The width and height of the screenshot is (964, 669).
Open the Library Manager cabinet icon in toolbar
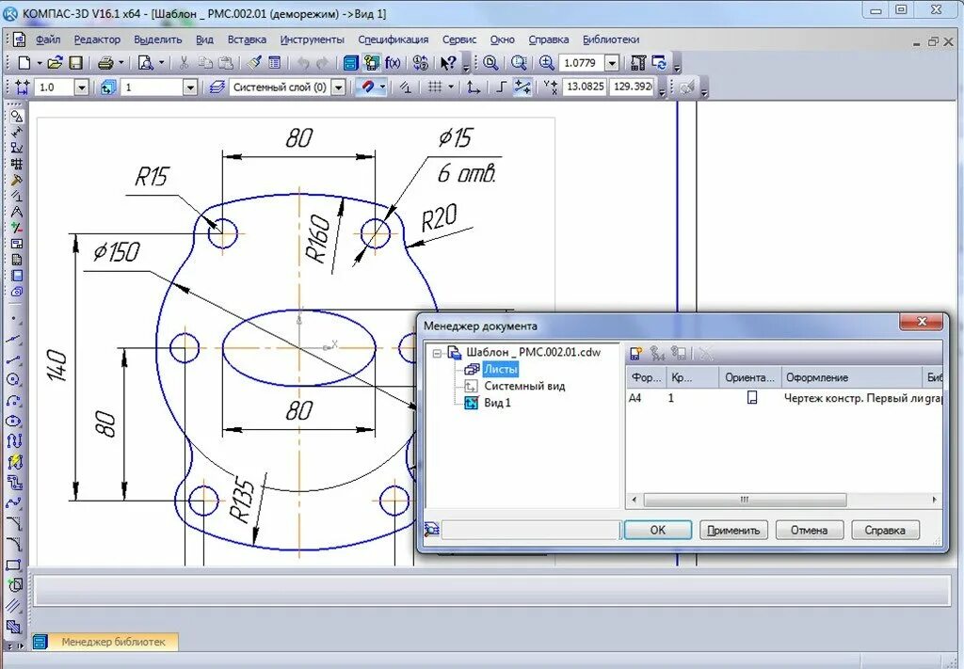tap(350, 63)
